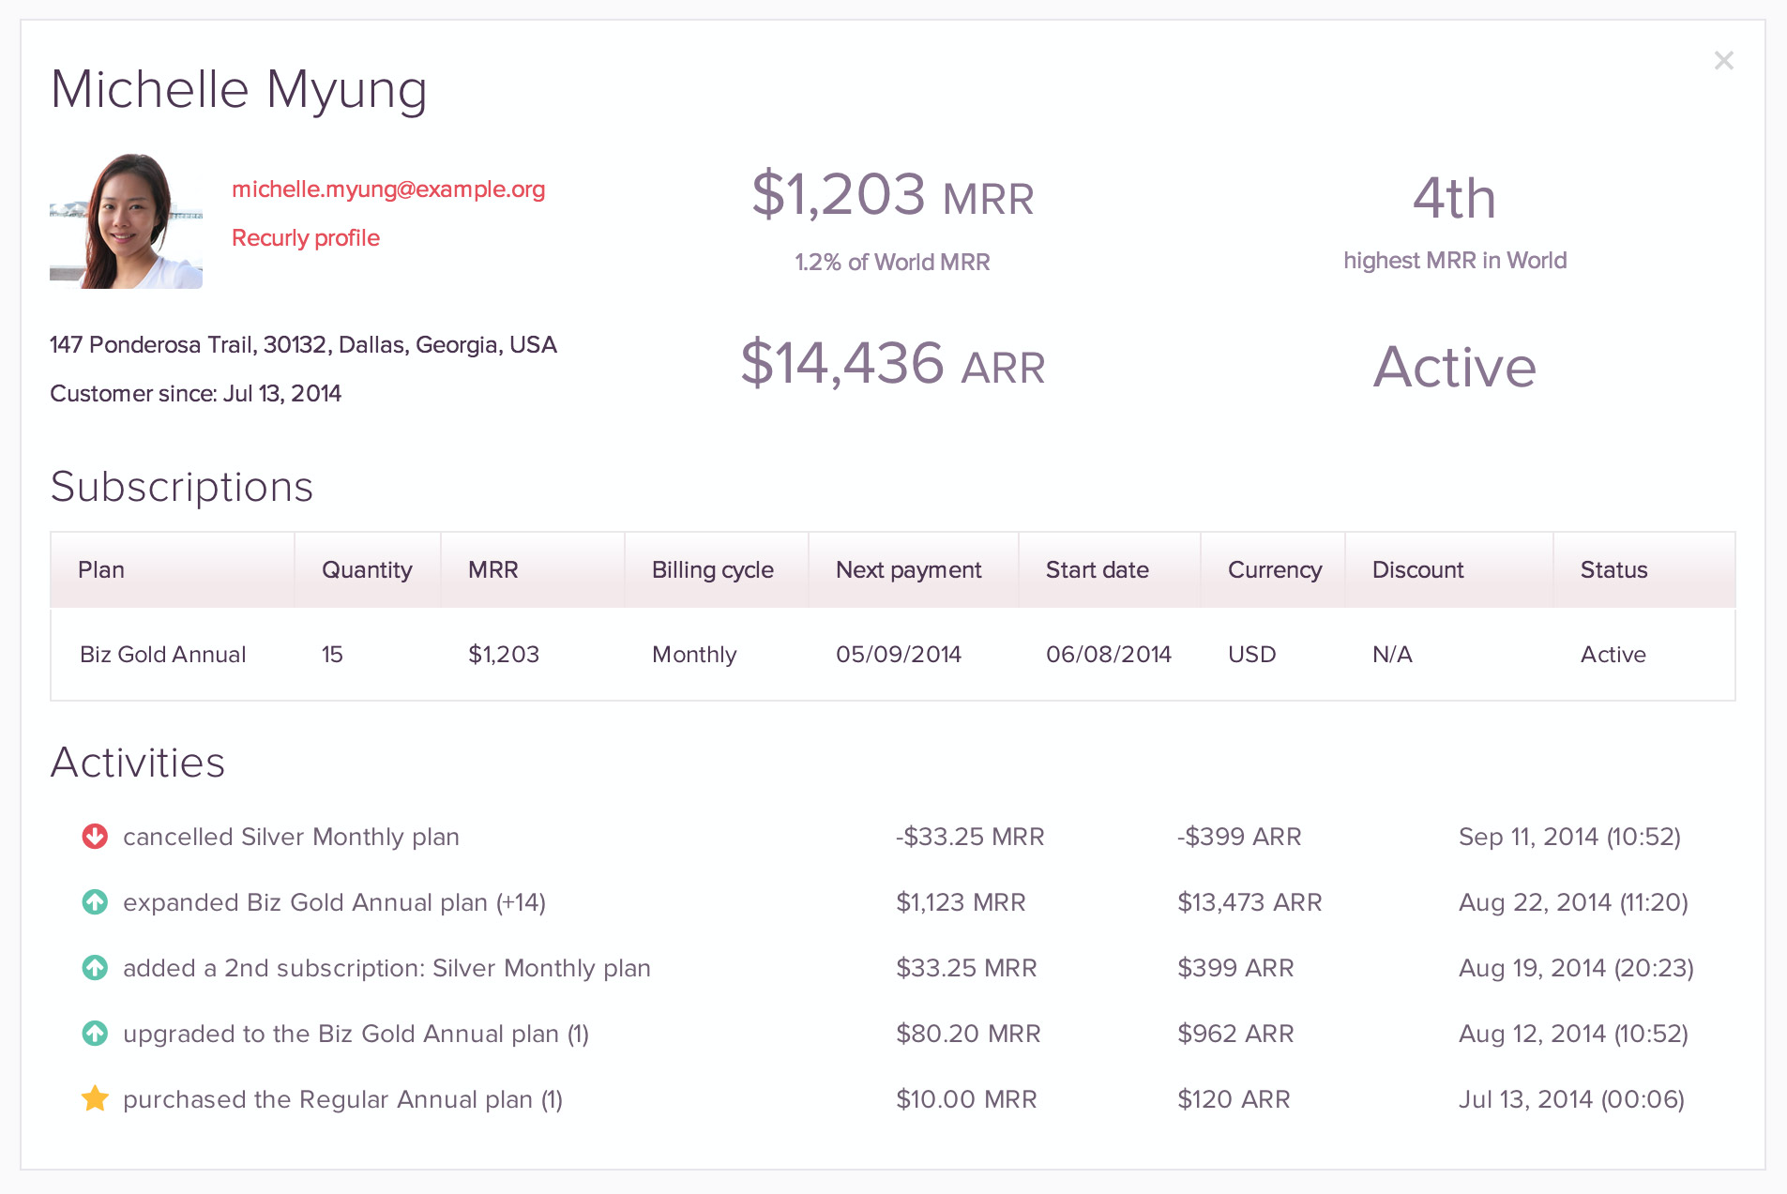Image resolution: width=1787 pixels, height=1194 pixels.
Task: Click the $1,203 MRR figure
Action: click(x=891, y=197)
